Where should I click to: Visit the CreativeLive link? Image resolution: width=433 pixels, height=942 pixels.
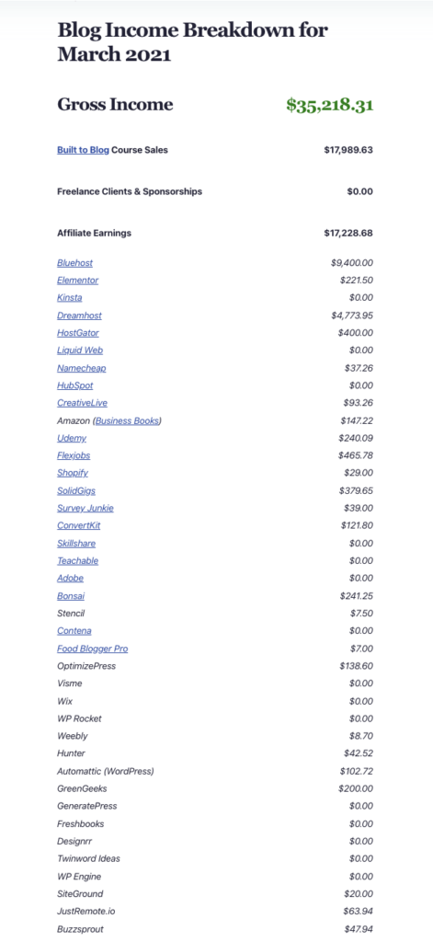82,403
